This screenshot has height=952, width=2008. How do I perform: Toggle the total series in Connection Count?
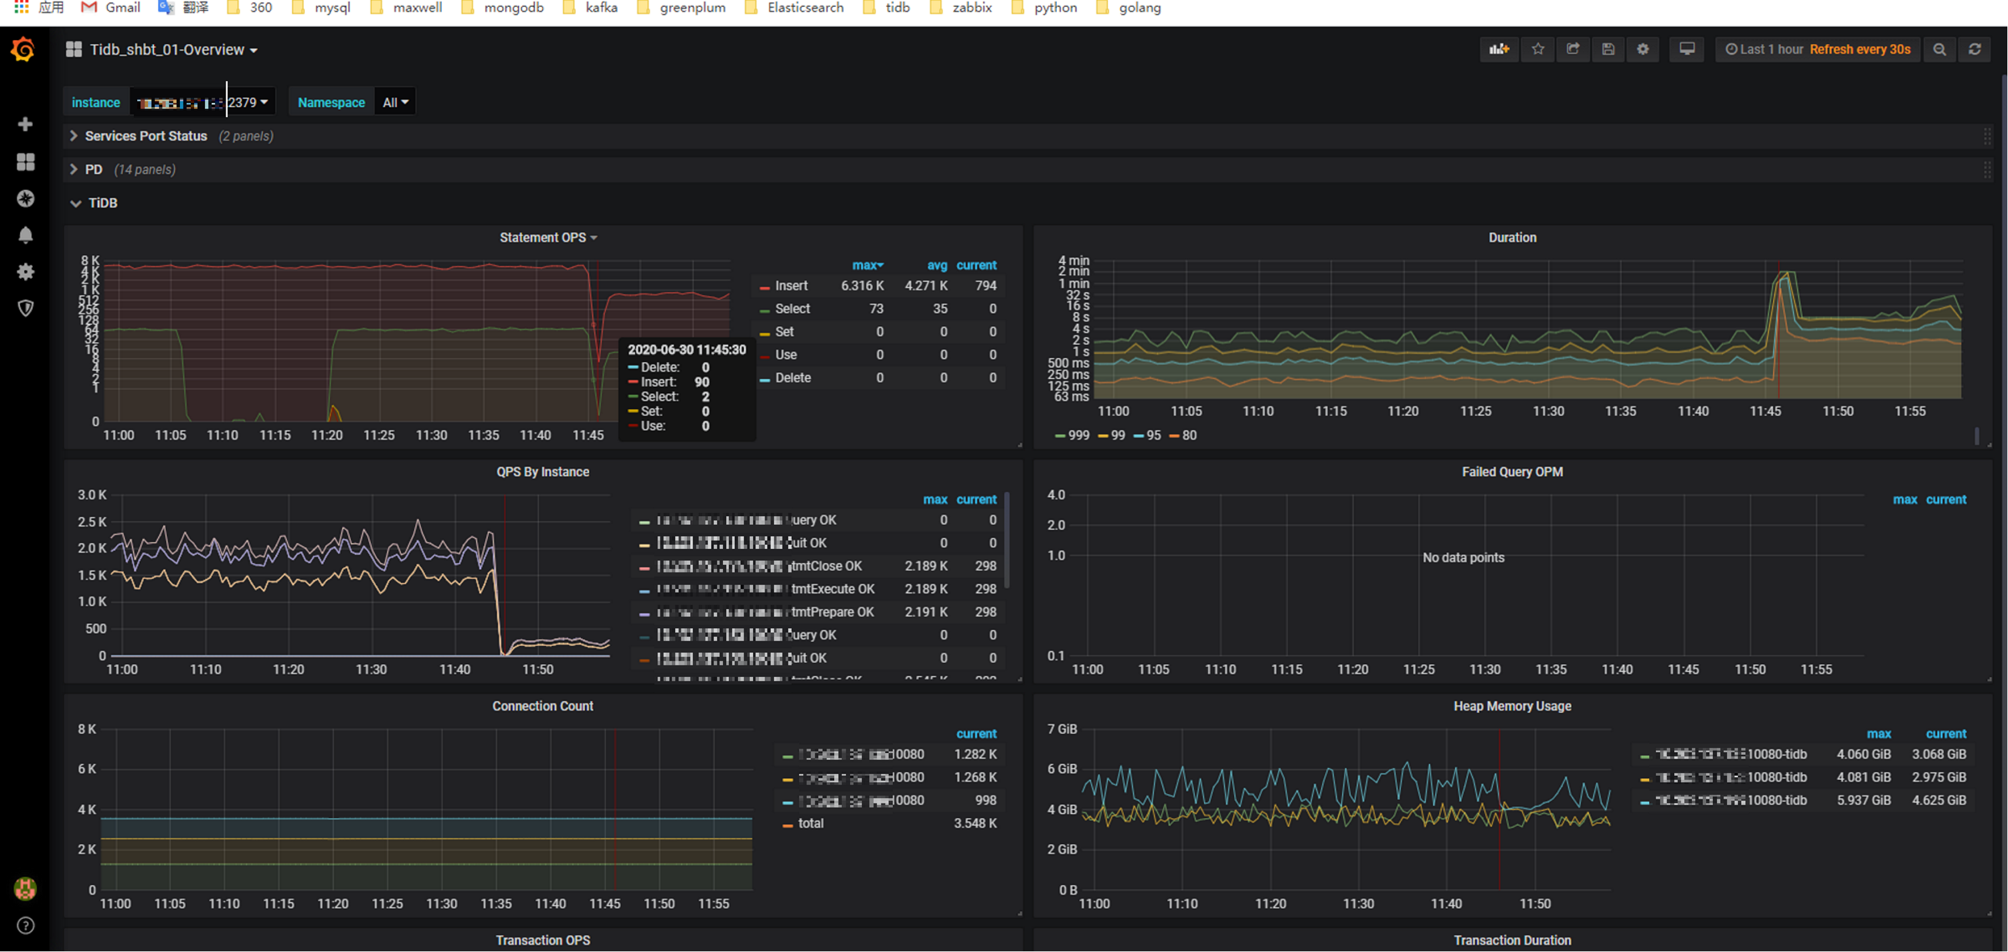(x=811, y=823)
